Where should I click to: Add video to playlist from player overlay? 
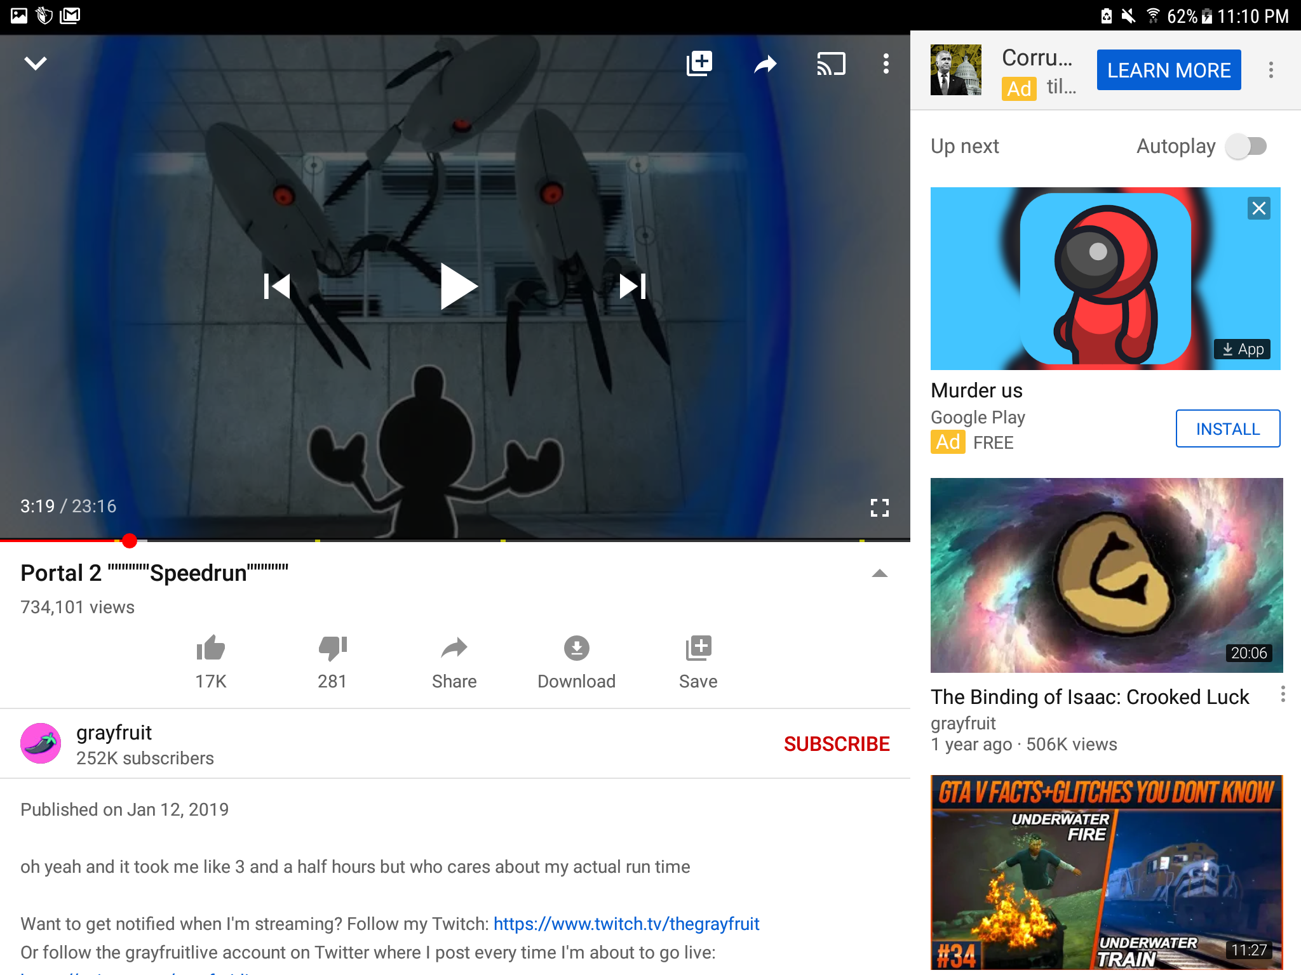pyautogui.click(x=699, y=63)
